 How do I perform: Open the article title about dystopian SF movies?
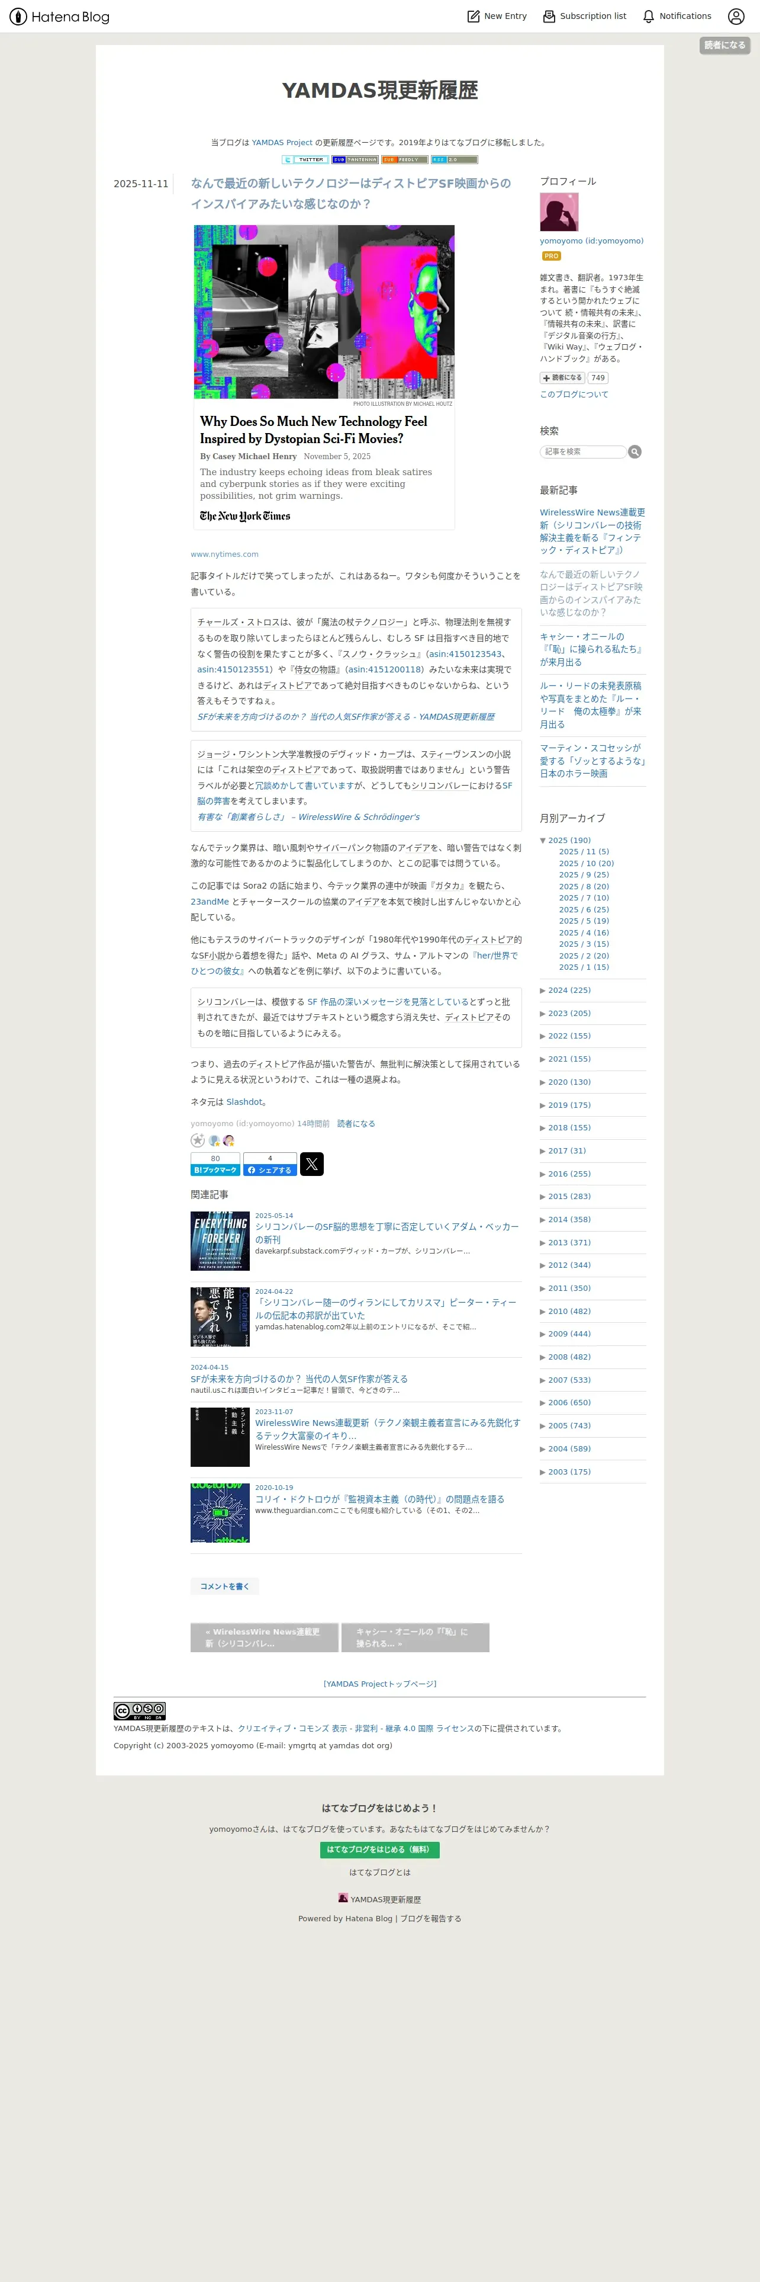point(350,193)
